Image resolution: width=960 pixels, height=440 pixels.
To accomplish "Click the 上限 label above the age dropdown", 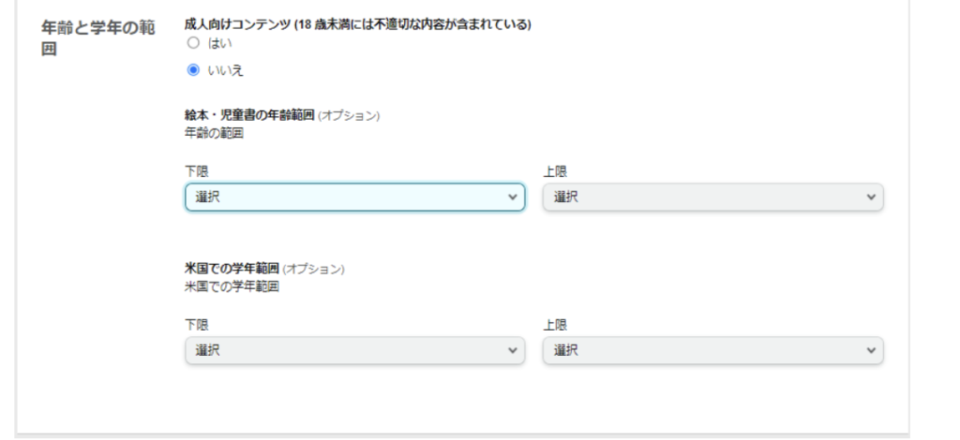I will click(x=555, y=171).
